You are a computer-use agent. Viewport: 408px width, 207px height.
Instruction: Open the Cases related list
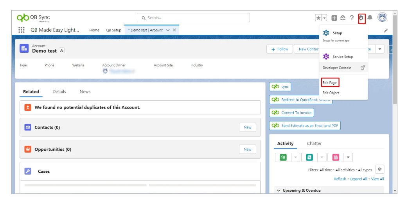click(x=44, y=171)
